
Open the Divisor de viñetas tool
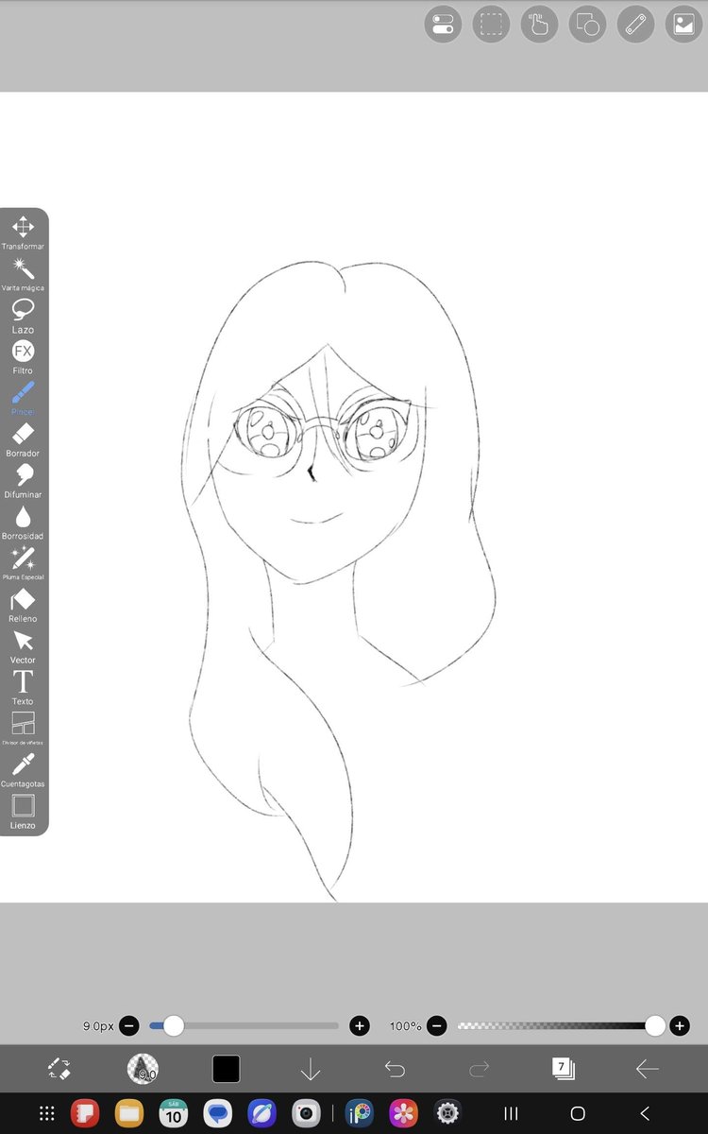pos(23,729)
